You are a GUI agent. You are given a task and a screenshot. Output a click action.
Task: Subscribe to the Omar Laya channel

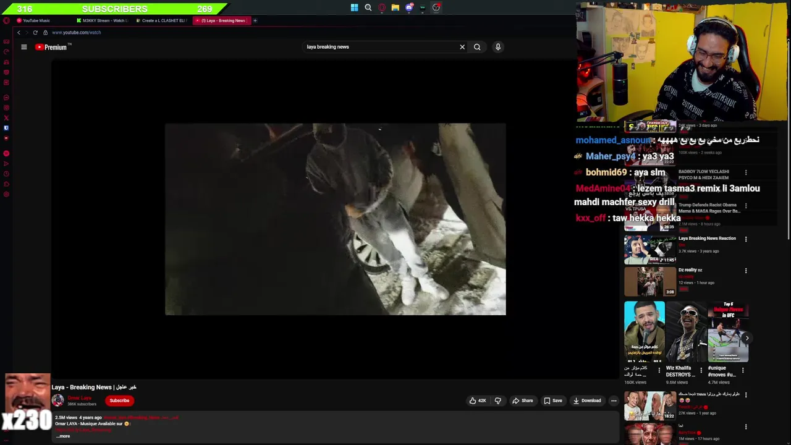119,400
